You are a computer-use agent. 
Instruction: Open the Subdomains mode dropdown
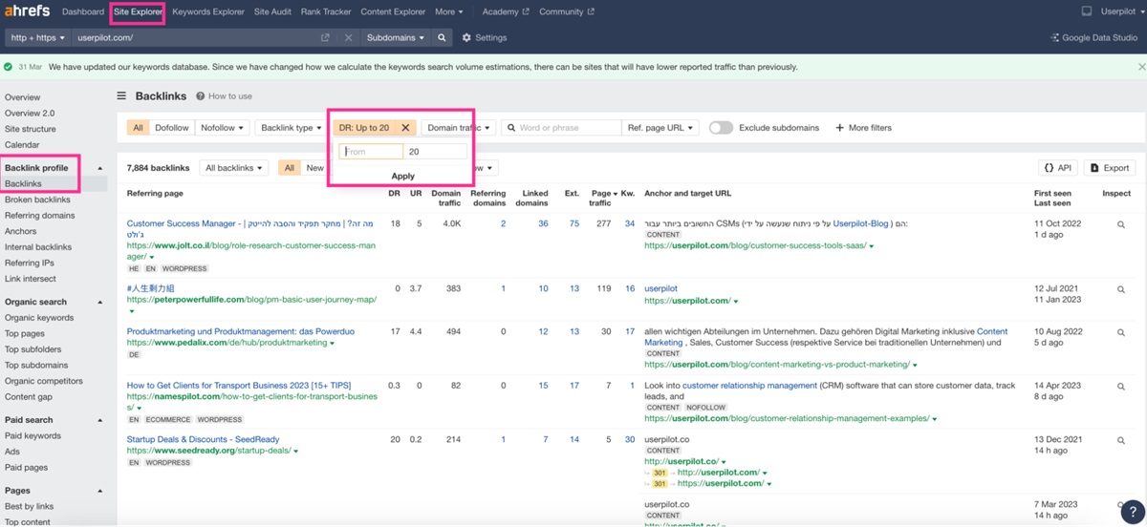395,38
